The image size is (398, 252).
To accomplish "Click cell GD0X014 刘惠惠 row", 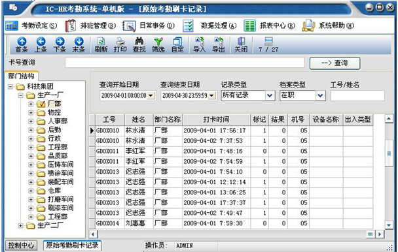I will click(230, 223).
